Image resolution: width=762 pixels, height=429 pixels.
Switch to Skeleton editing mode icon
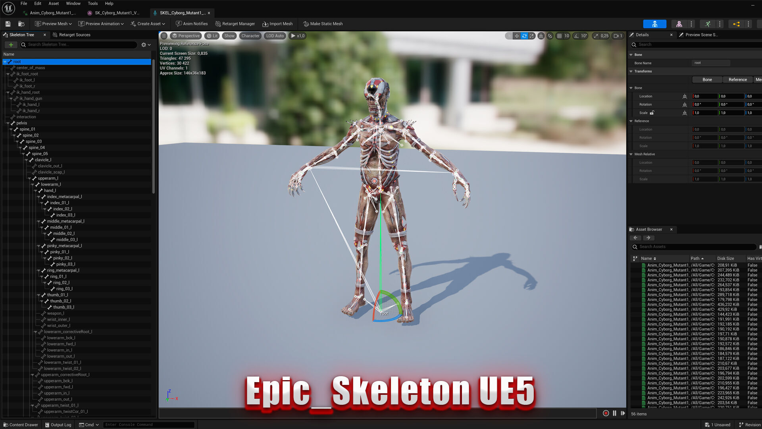654,24
